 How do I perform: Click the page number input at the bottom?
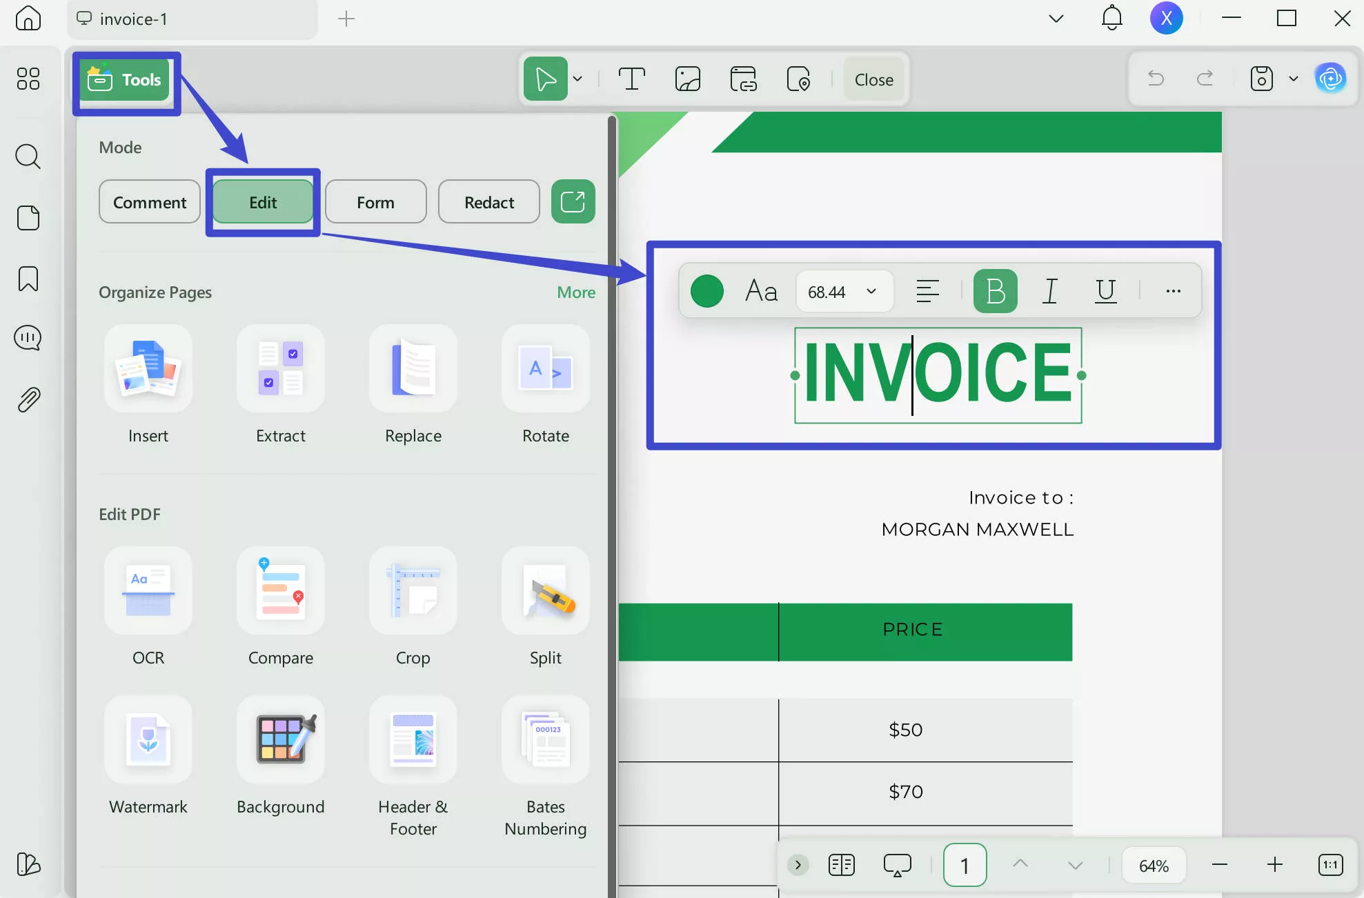(x=965, y=864)
